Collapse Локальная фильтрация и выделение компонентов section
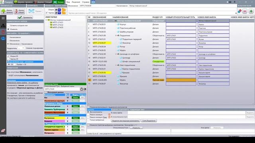 pyautogui.click(x=88, y=107)
